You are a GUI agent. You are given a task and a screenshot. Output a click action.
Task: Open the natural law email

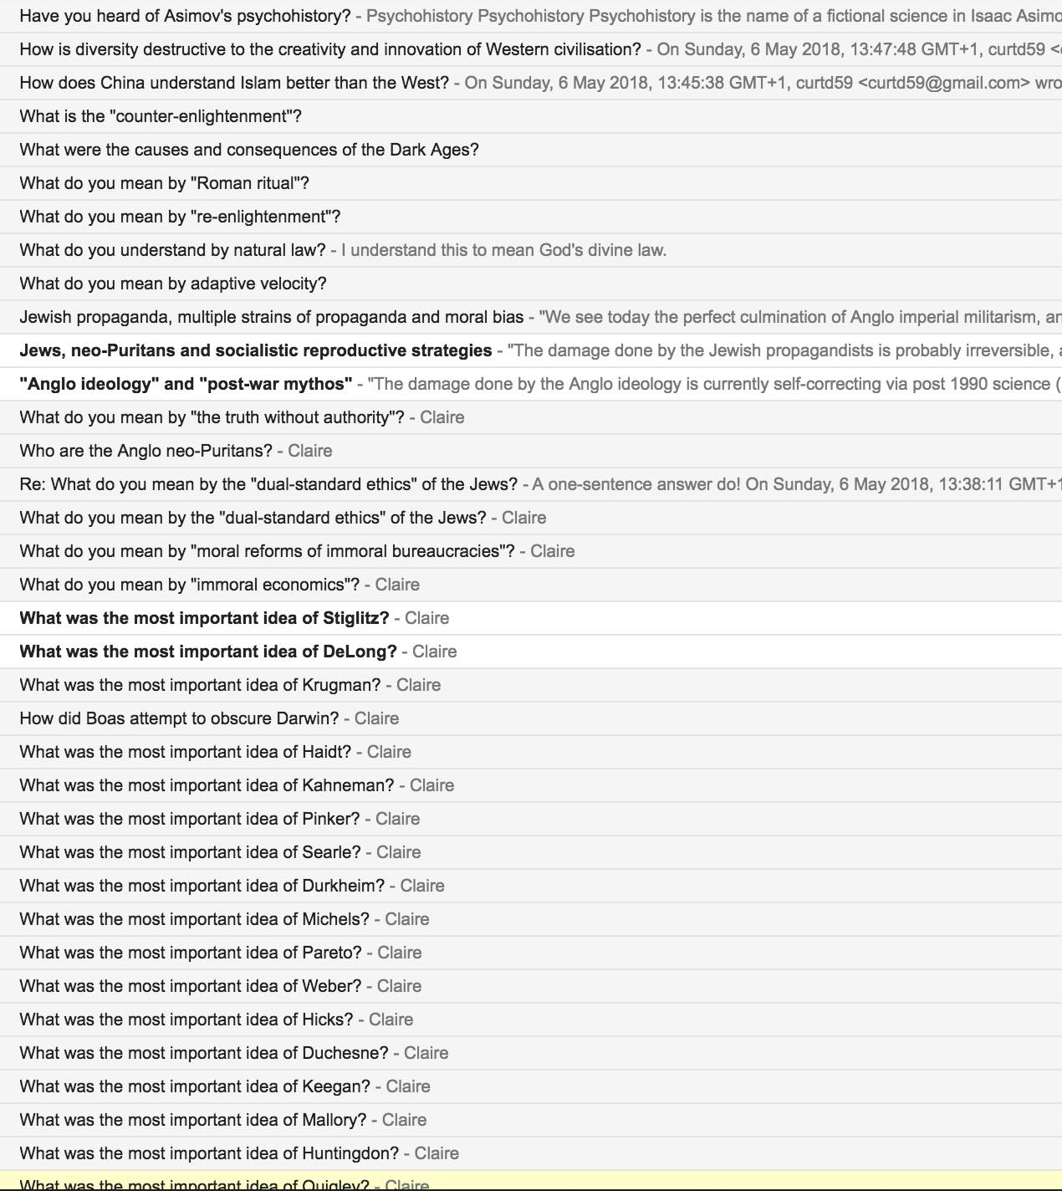(x=173, y=250)
